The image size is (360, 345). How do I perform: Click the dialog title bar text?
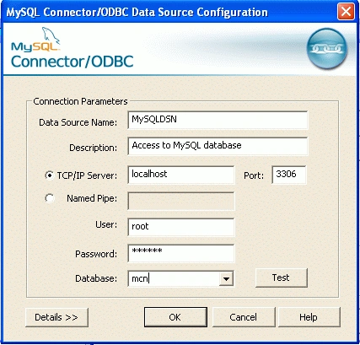pyautogui.click(x=137, y=13)
